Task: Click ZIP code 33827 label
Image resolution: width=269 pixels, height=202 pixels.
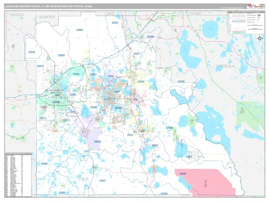Action: 155,146
